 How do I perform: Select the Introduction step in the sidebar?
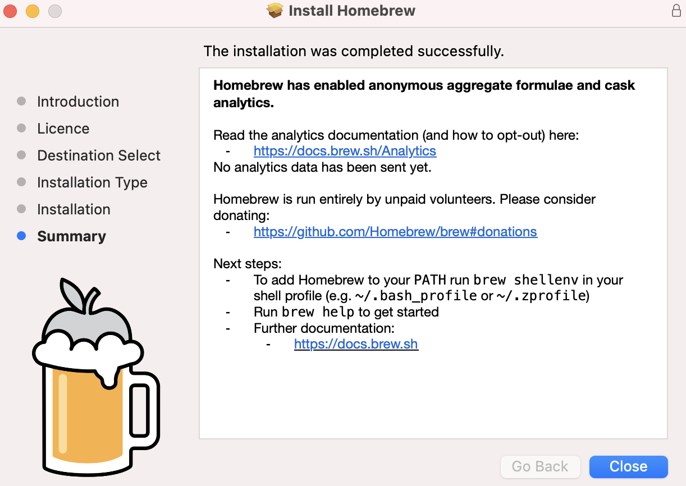tap(78, 102)
